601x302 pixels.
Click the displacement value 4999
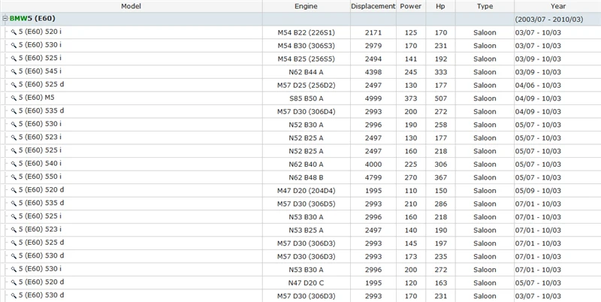(x=373, y=98)
